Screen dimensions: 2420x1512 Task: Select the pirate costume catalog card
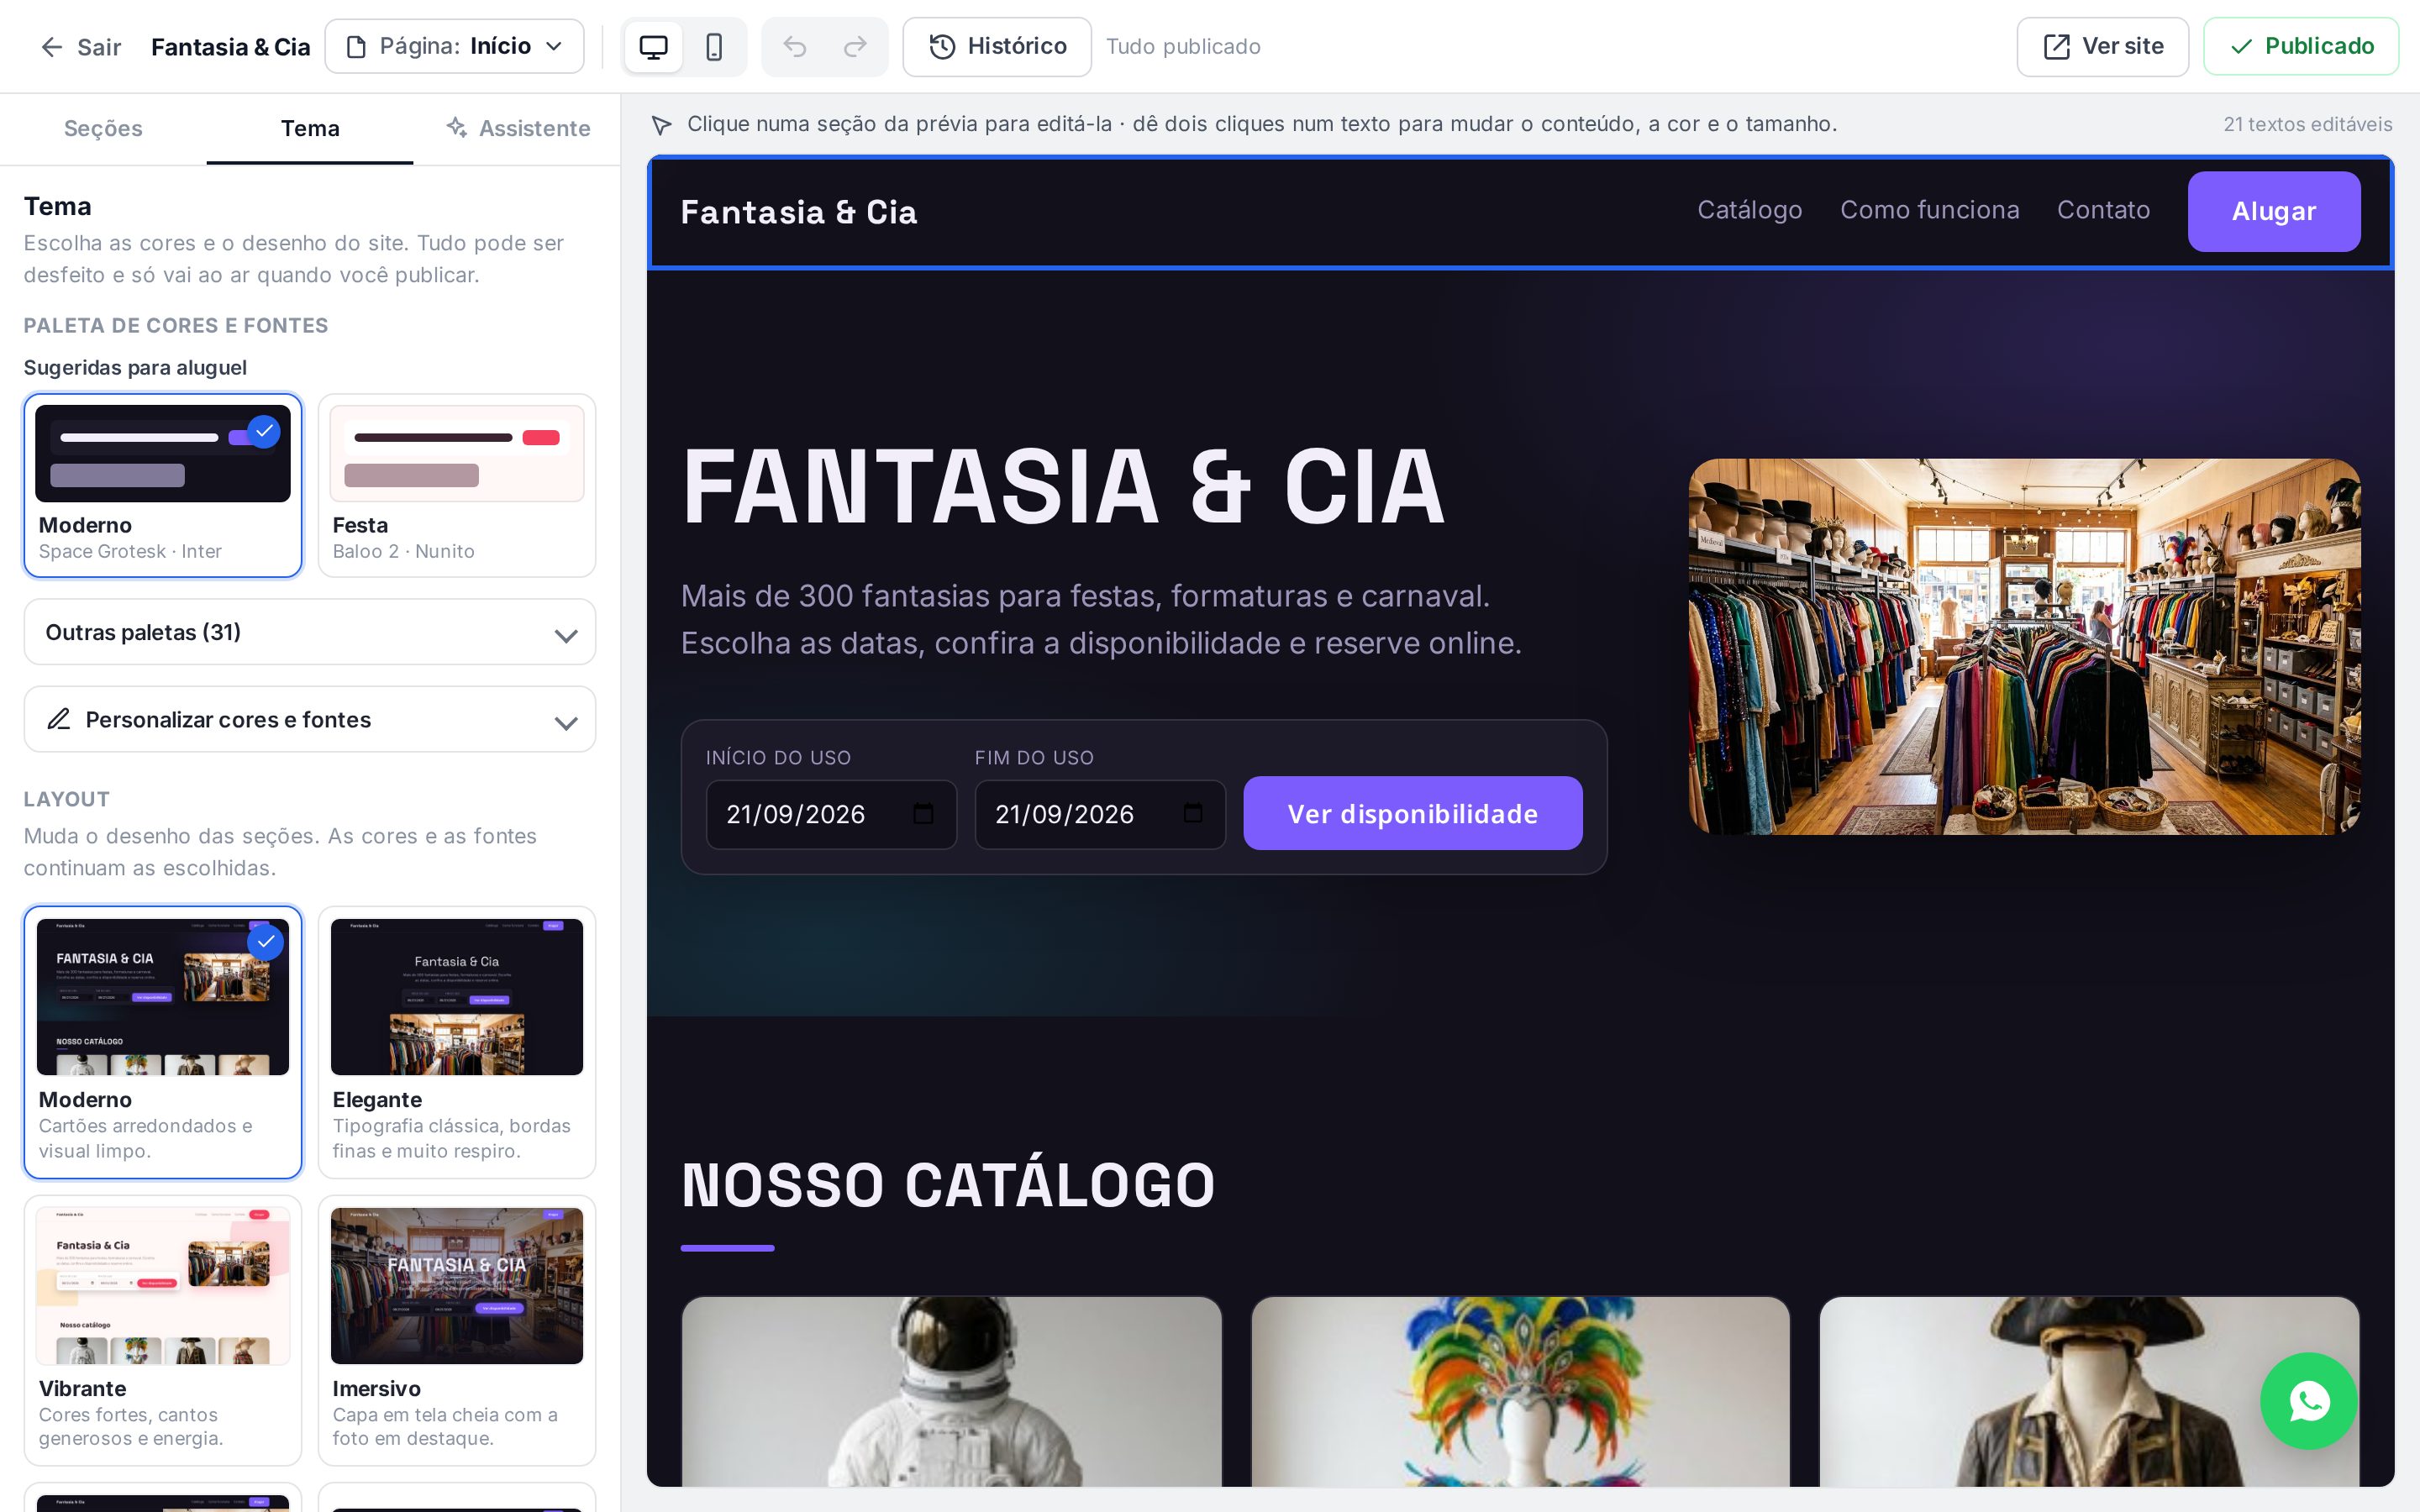pyautogui.click(x=2089, y=1391)
